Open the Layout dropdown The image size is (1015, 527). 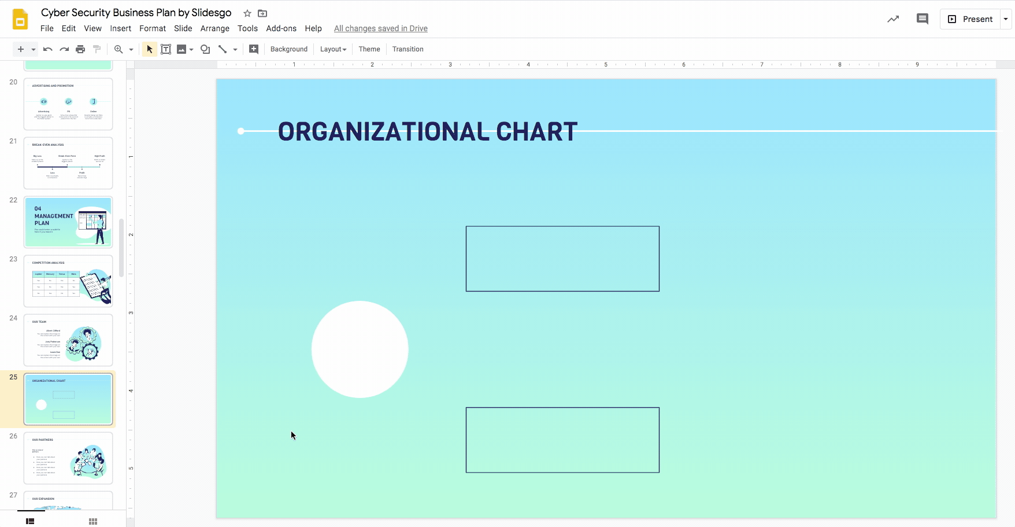[333, 49]
